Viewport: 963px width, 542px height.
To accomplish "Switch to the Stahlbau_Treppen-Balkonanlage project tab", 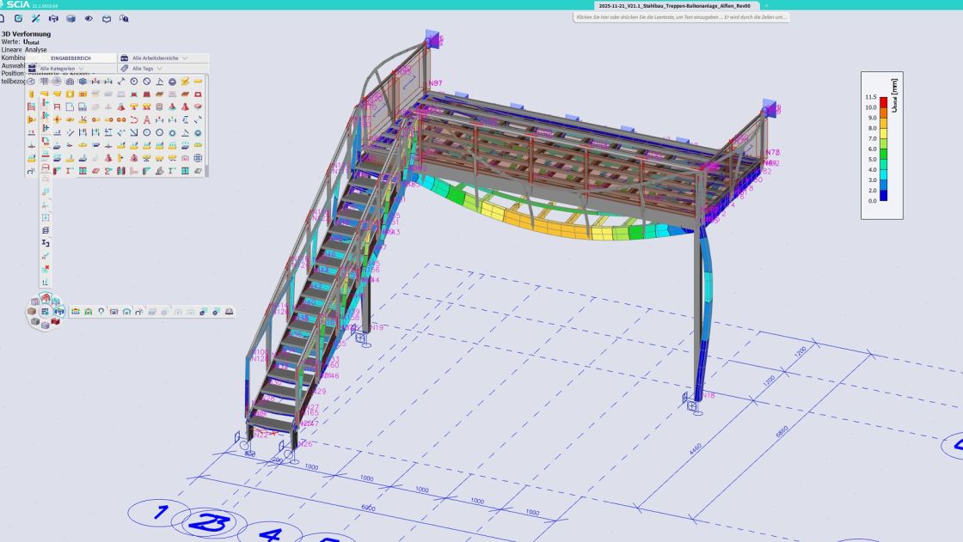I will click(674, 5).
